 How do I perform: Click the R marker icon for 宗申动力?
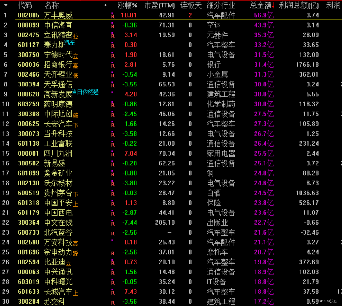coord(113,253)
